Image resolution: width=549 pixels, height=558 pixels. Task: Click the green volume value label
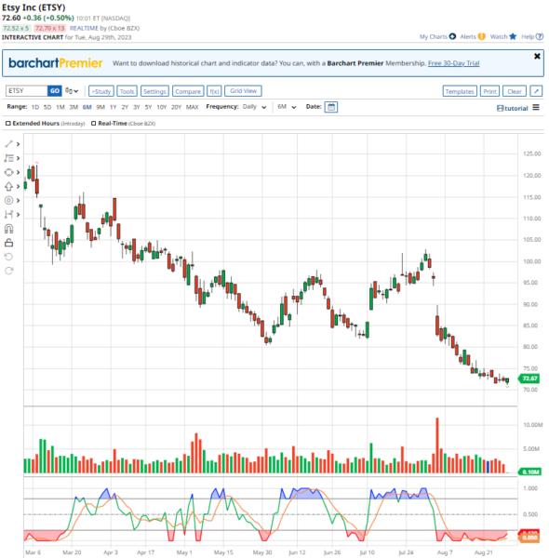(530, 472)
